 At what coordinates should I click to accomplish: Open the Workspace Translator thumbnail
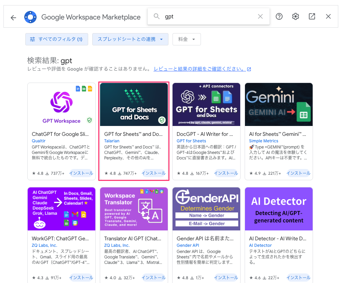pos(134,209)
